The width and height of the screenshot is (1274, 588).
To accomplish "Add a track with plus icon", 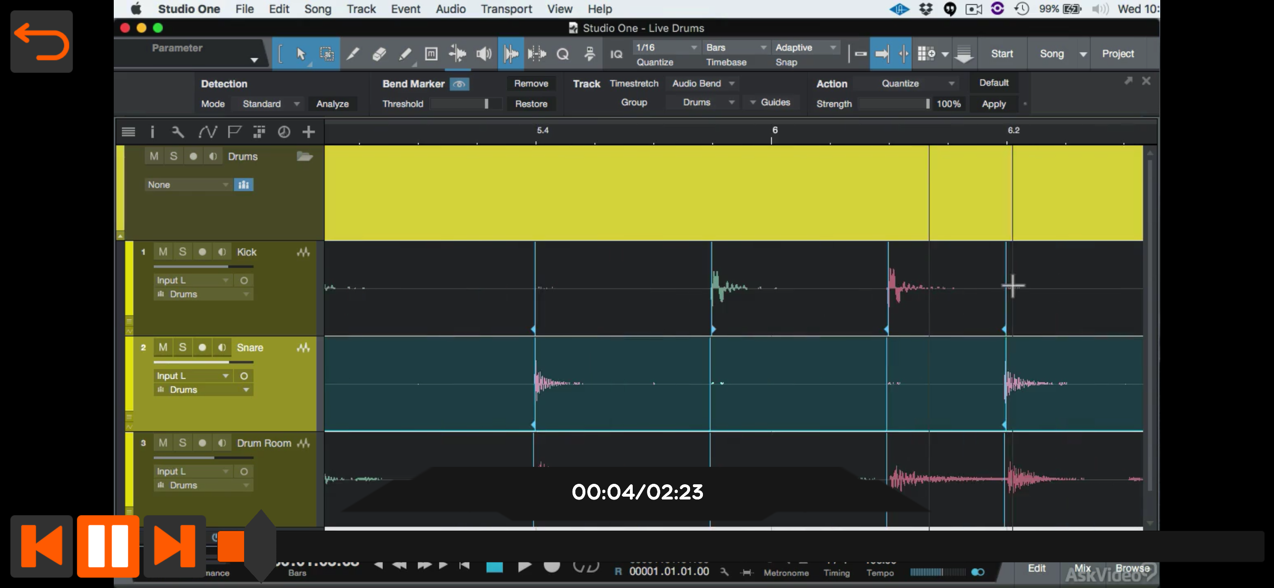I will click(309, 132).
